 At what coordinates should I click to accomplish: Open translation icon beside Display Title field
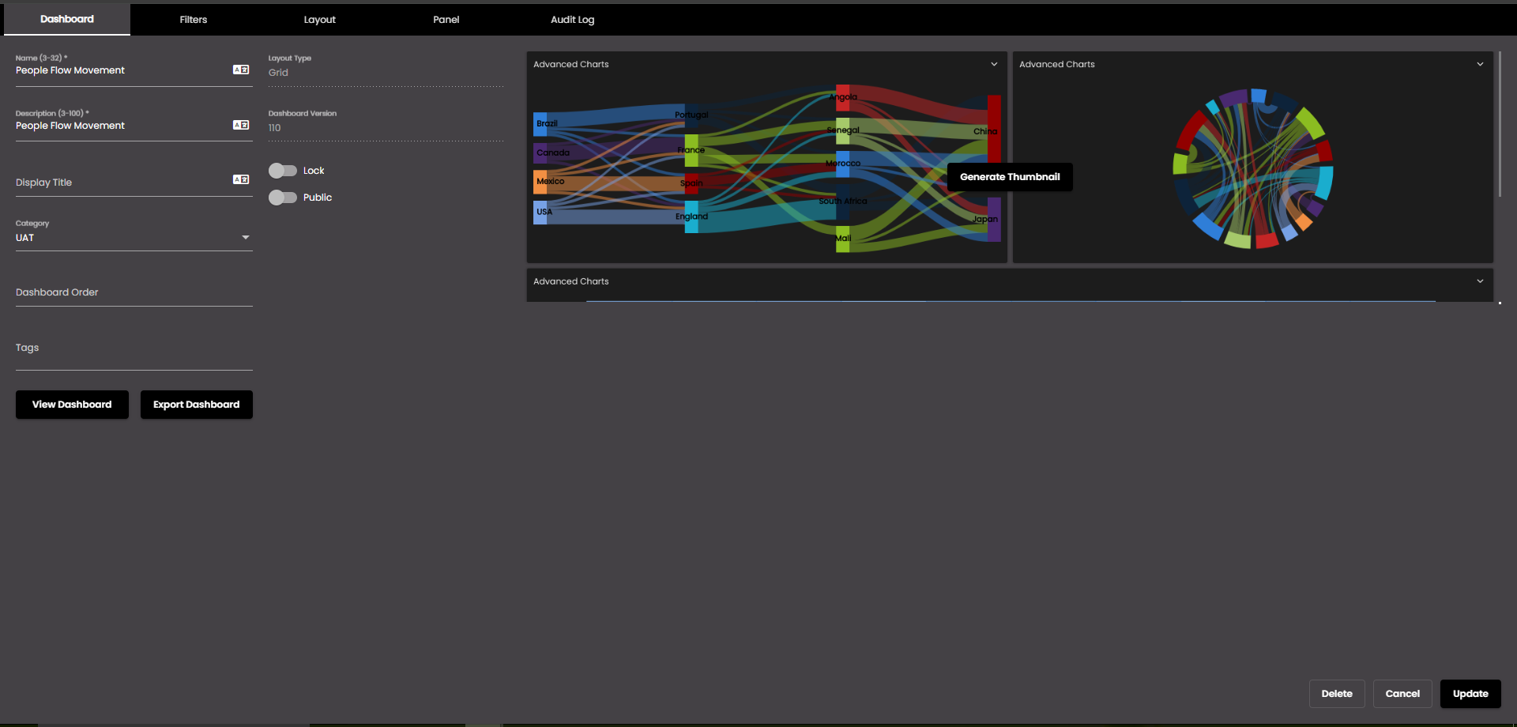(x=241, y=179)
